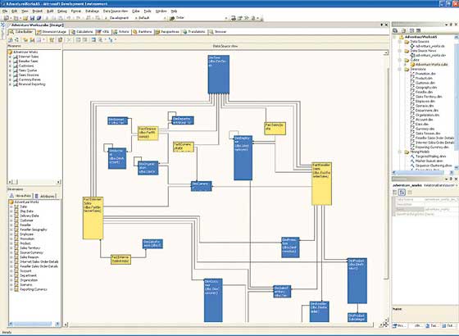Collapse the Dimensions folder in Solution Explorer

coord(400,70)
